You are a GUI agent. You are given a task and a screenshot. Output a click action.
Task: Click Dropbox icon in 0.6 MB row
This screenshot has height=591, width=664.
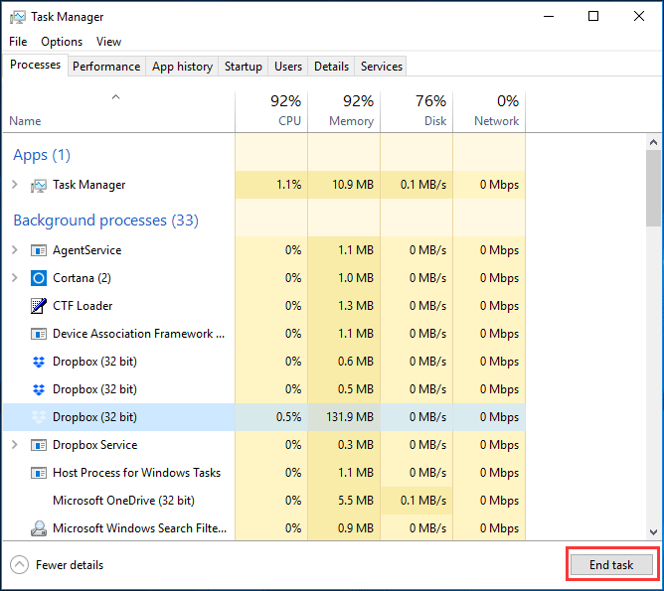39,363
